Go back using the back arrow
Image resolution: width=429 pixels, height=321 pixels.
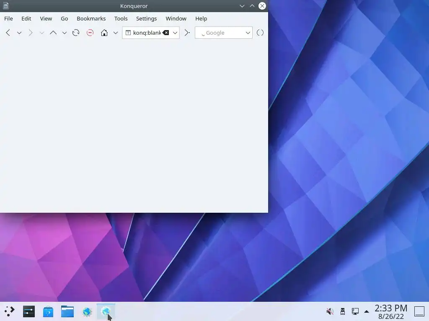[8, 33]
